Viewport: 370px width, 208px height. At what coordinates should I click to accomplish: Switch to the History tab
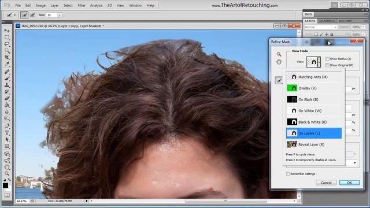click(x=345, y=21)
